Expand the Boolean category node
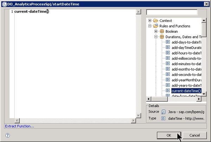Viewport: 211px width, 142px height. 156,31
